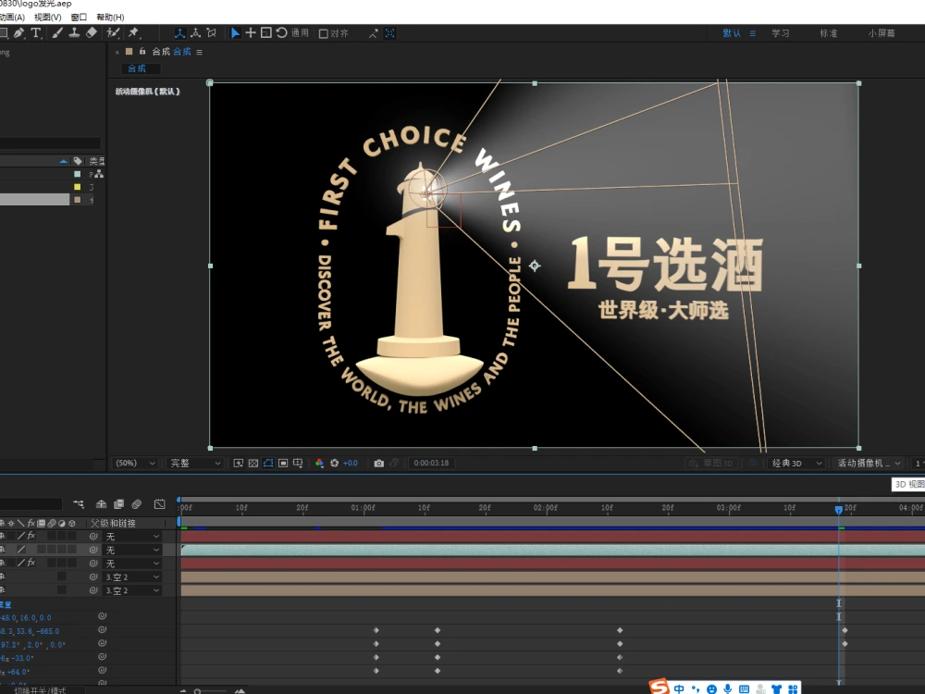Toggle fx switch on first layer row
The image size is (925, 694).
point(31,536)
